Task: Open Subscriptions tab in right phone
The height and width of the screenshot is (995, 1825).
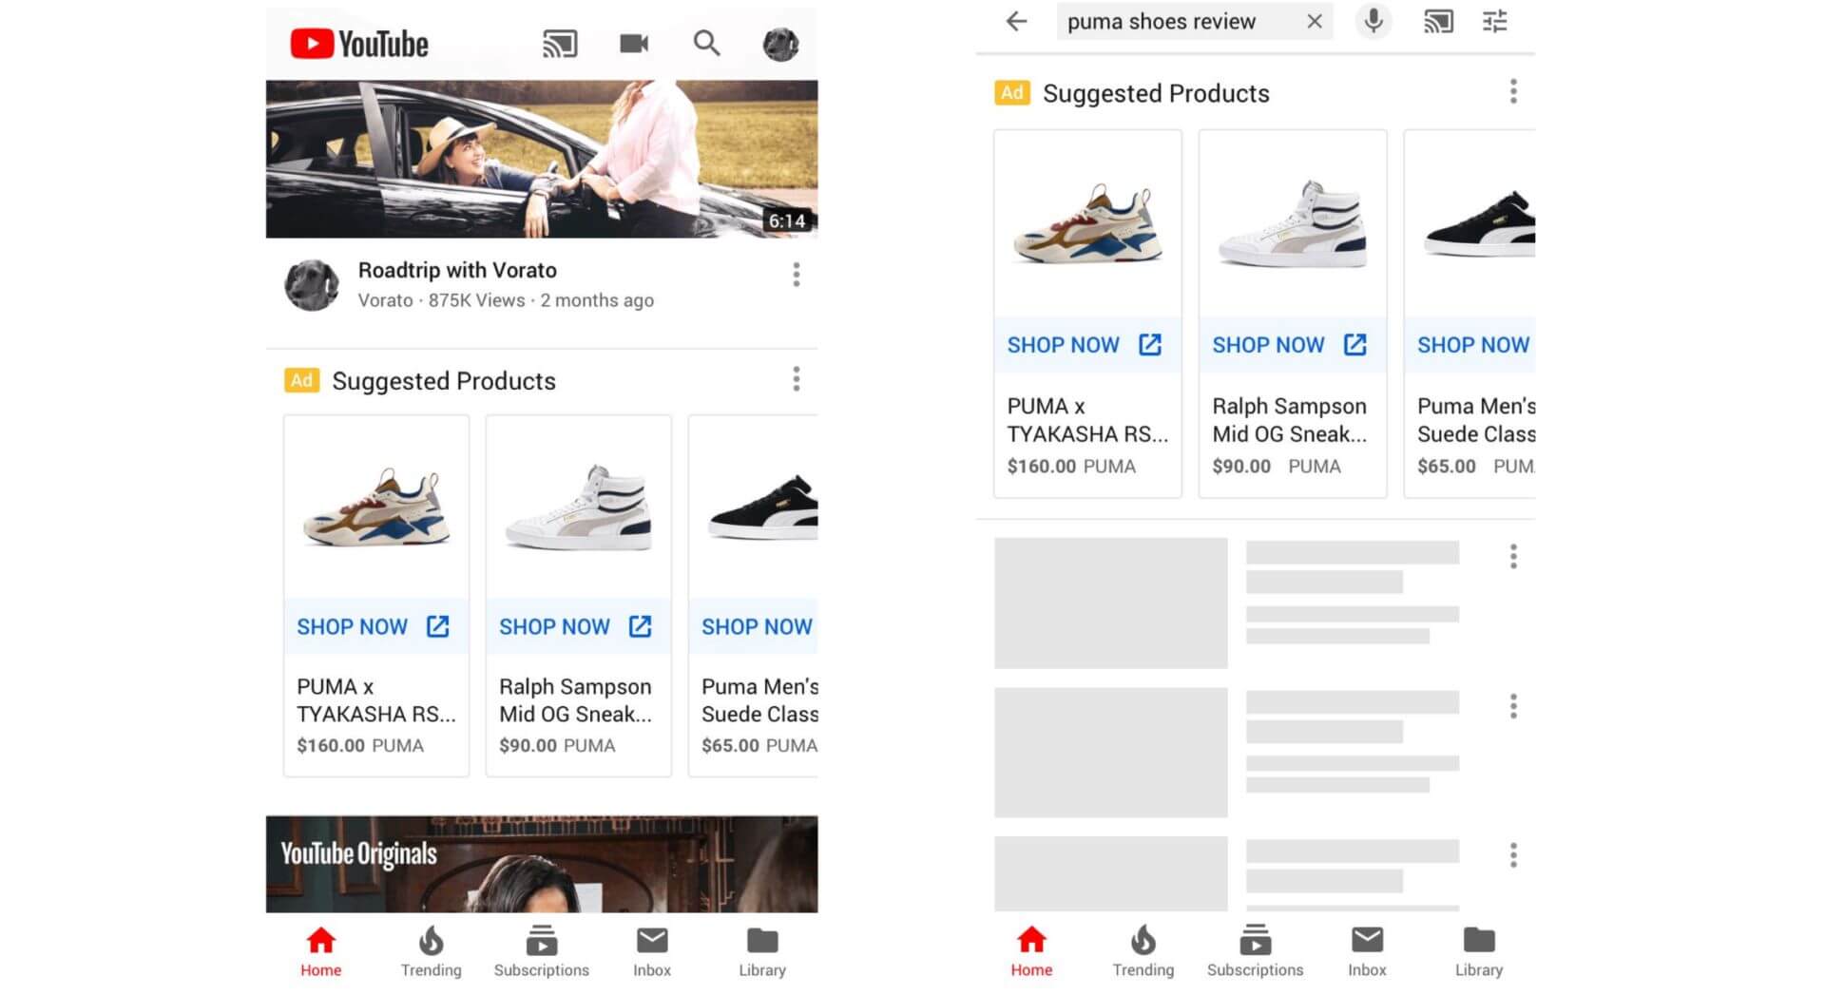Action: [x=1255, y=951]
